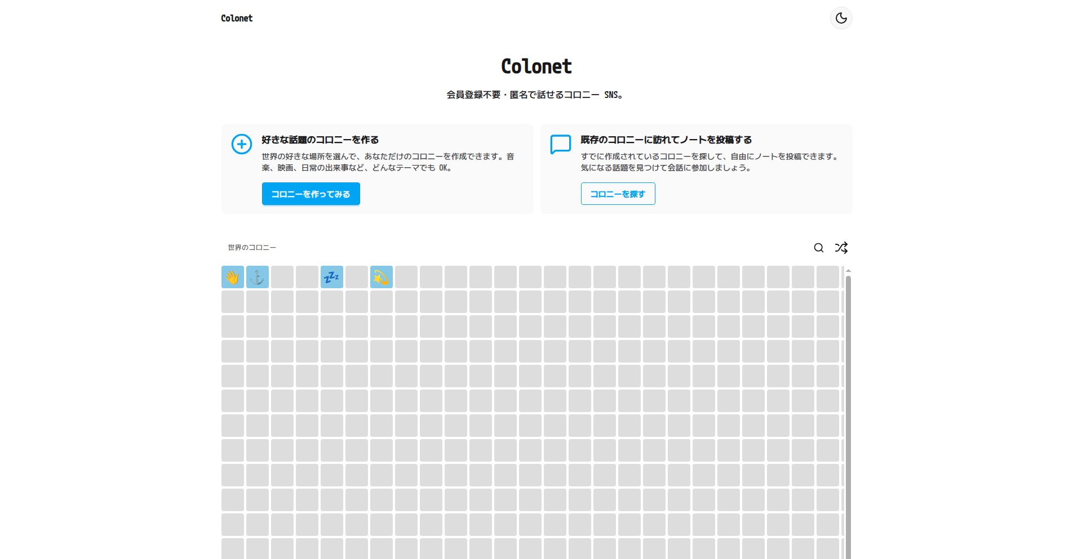The image size is (1082, 559).
Task: Select the empty cell left of the ZZZ tile
Action: 307,276
